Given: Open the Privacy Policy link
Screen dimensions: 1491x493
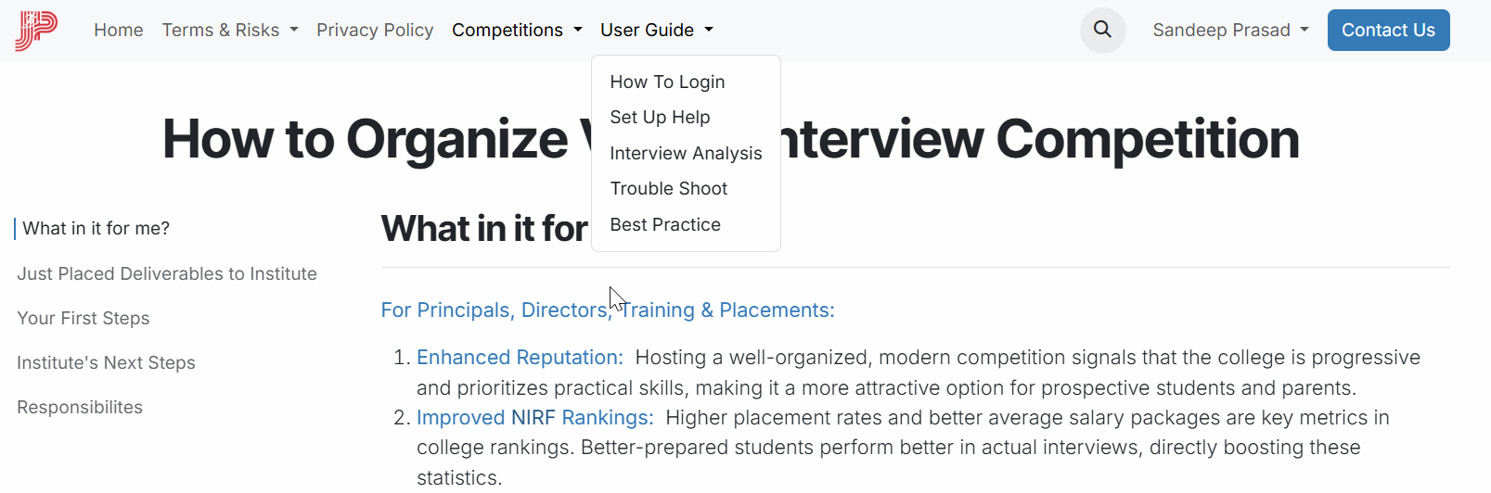Looking at the screenshot, I should tap(375, 31).
